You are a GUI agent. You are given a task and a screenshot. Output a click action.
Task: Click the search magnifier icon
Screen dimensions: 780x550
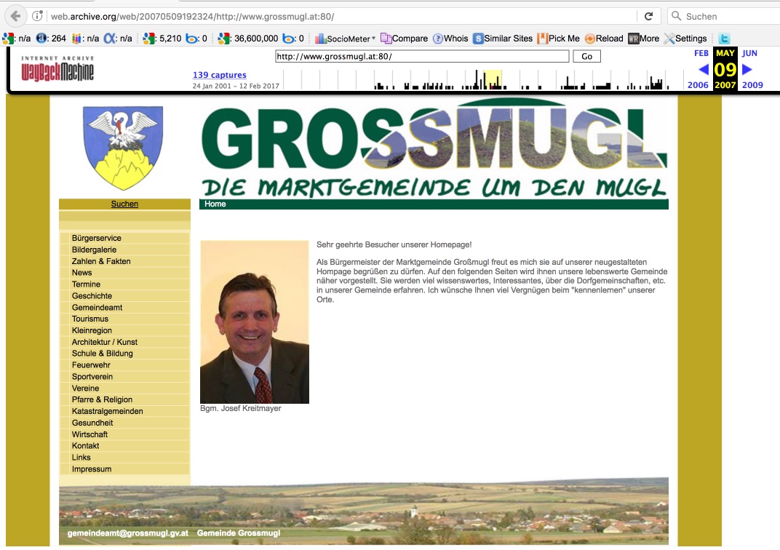[676, 17]
